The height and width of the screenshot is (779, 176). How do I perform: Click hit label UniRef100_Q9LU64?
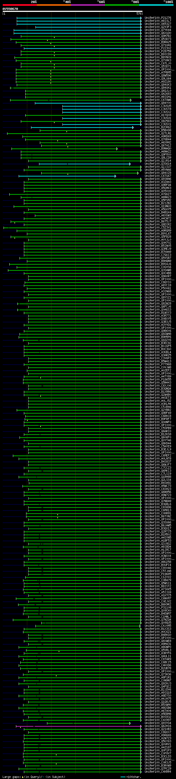coord(158,79)
